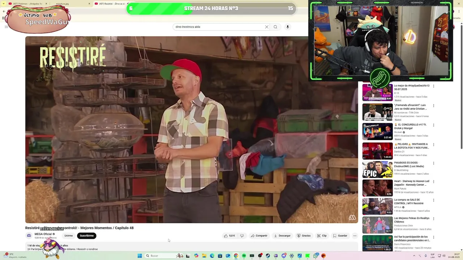Viewport: 463px width, 260px height.
Task: Open options menu for 'EL CONCURSILLO #17'
Action: 433,125
